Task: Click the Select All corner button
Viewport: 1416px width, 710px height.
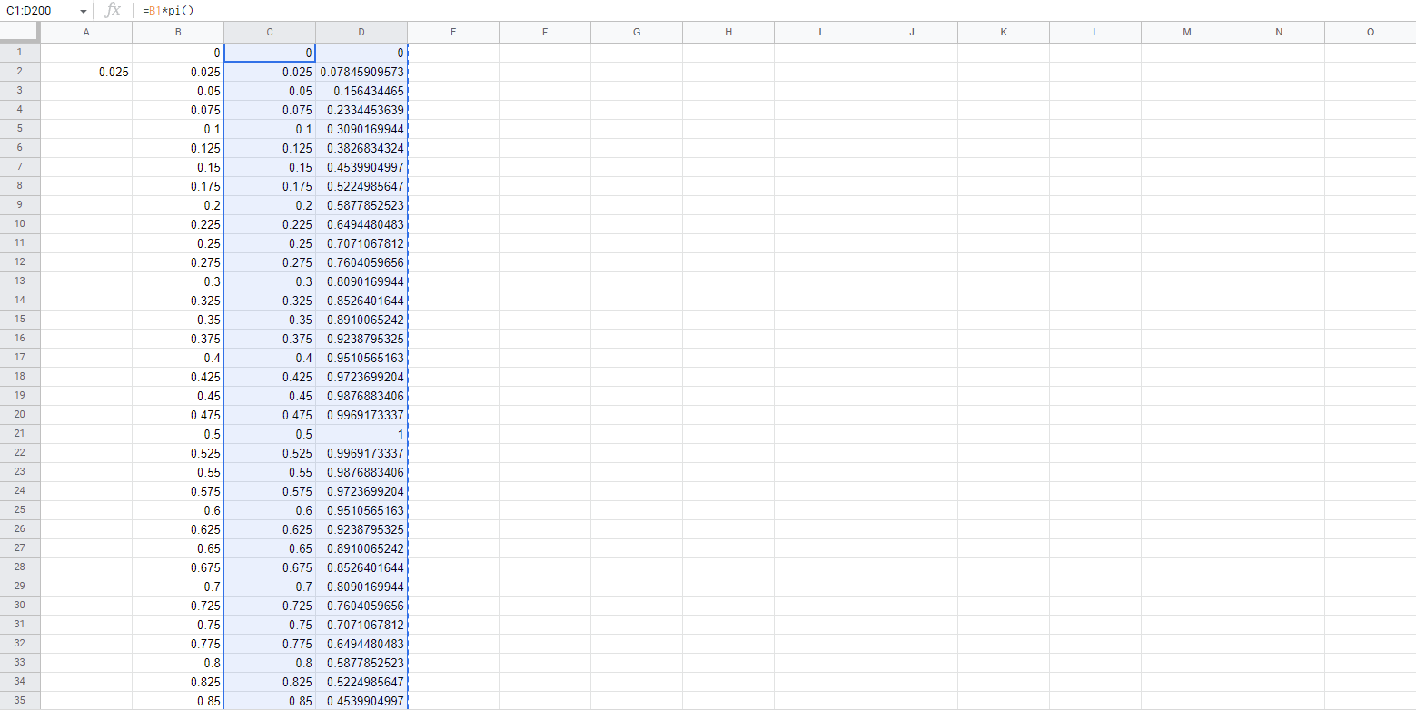Action: click(19, 31)
